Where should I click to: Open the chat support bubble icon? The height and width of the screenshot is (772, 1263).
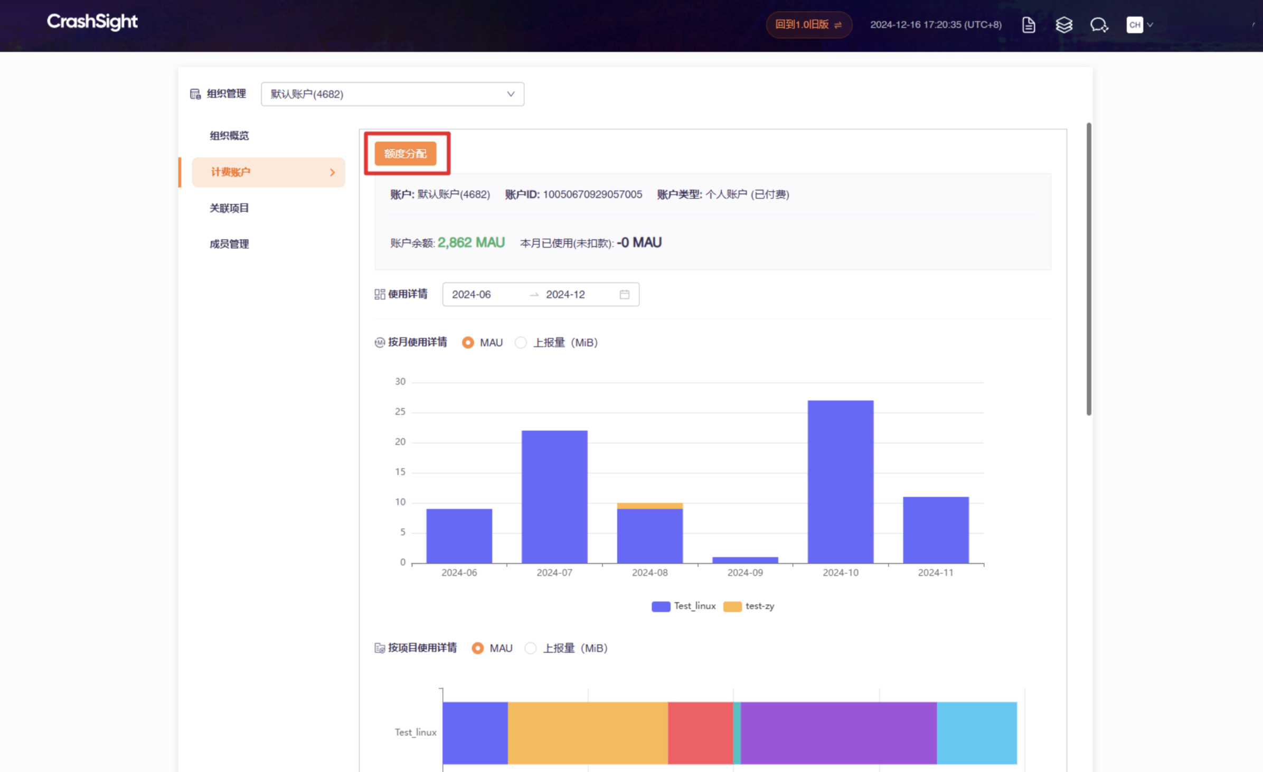click(x=1099, y=25)
